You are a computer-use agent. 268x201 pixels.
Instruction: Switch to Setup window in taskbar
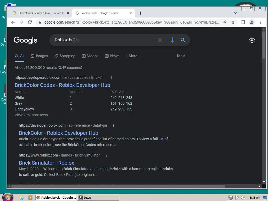(98, 198)
